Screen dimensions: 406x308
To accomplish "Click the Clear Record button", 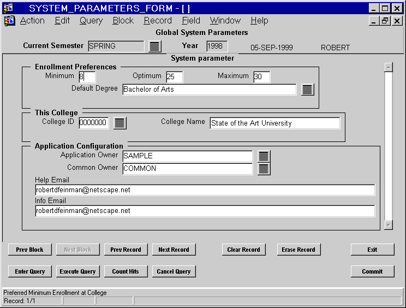I will coord(243,250).
